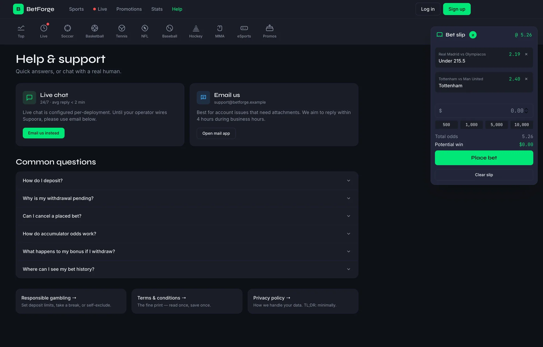The width and height of the screenshot is (543, 347).
Task: Click the Clear slip button
Action: (x=484, y=175)
